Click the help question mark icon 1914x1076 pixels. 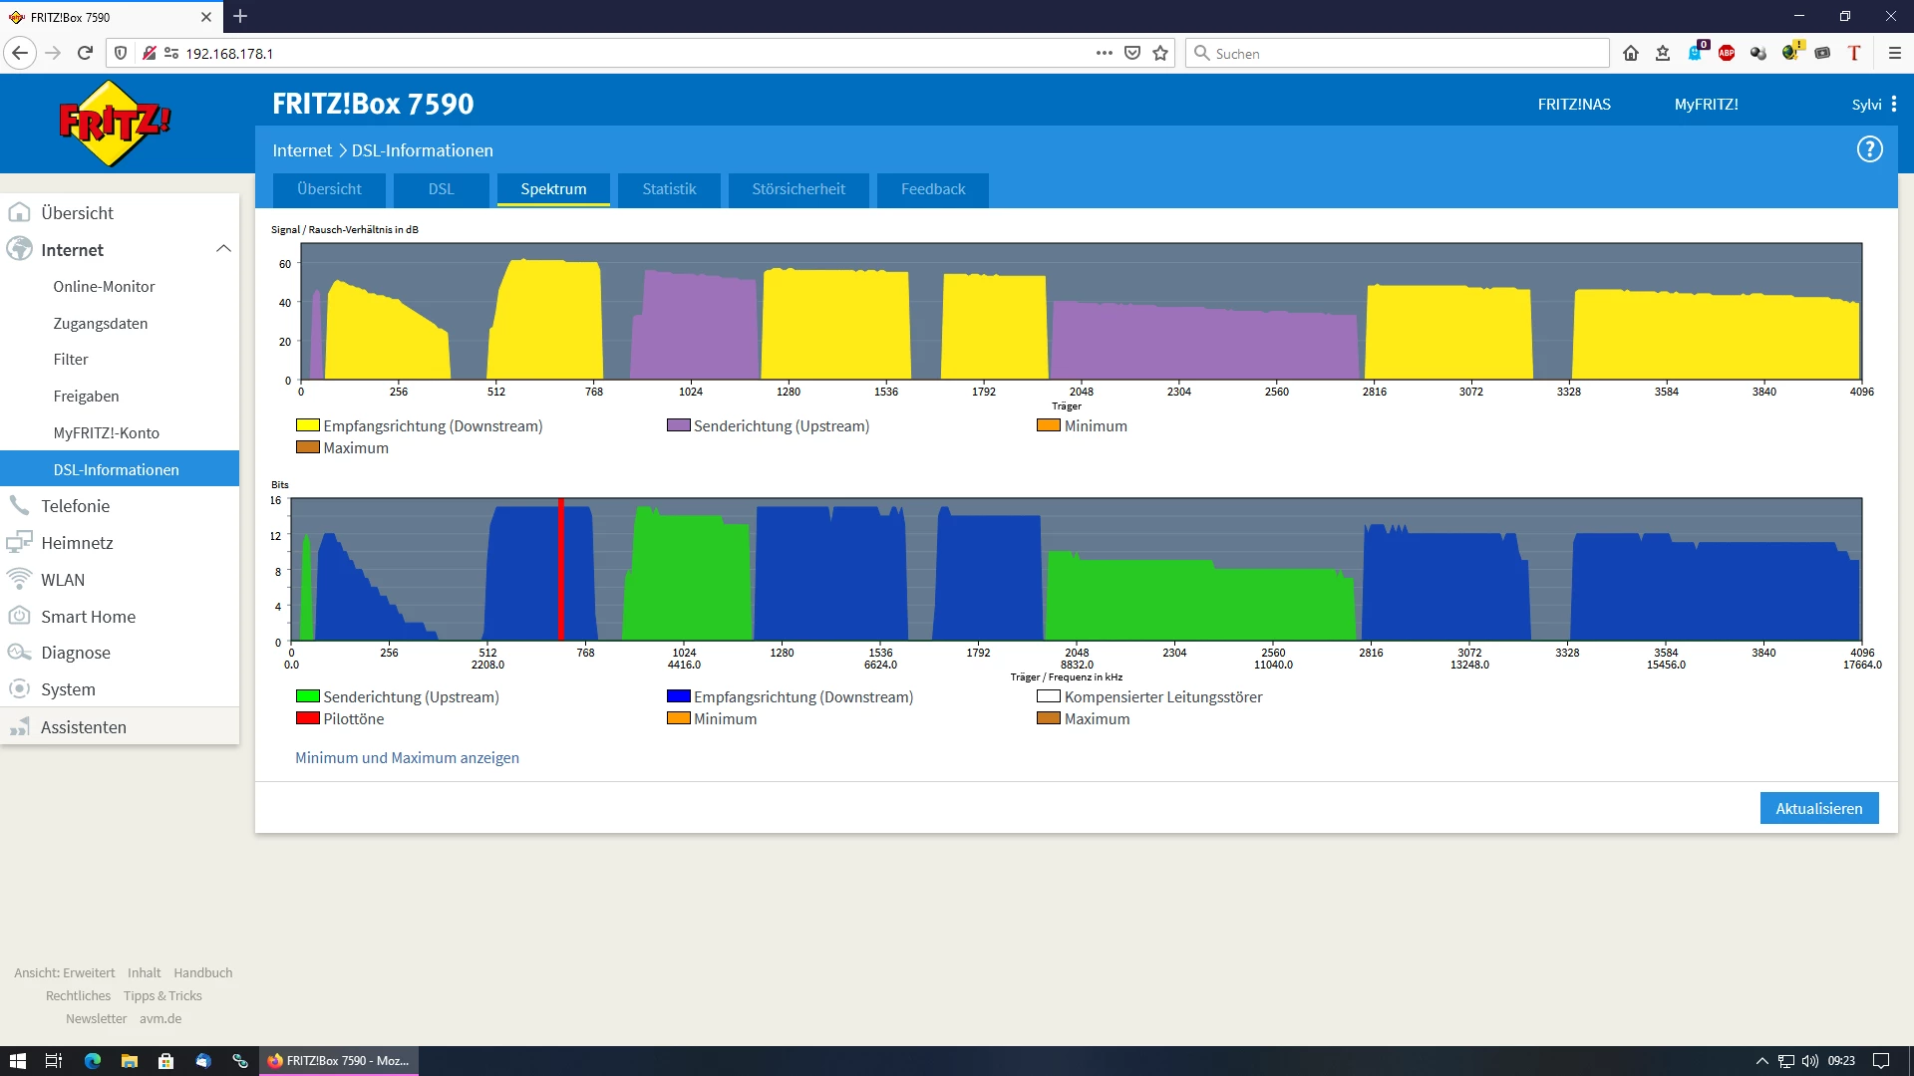[1869, 149]
